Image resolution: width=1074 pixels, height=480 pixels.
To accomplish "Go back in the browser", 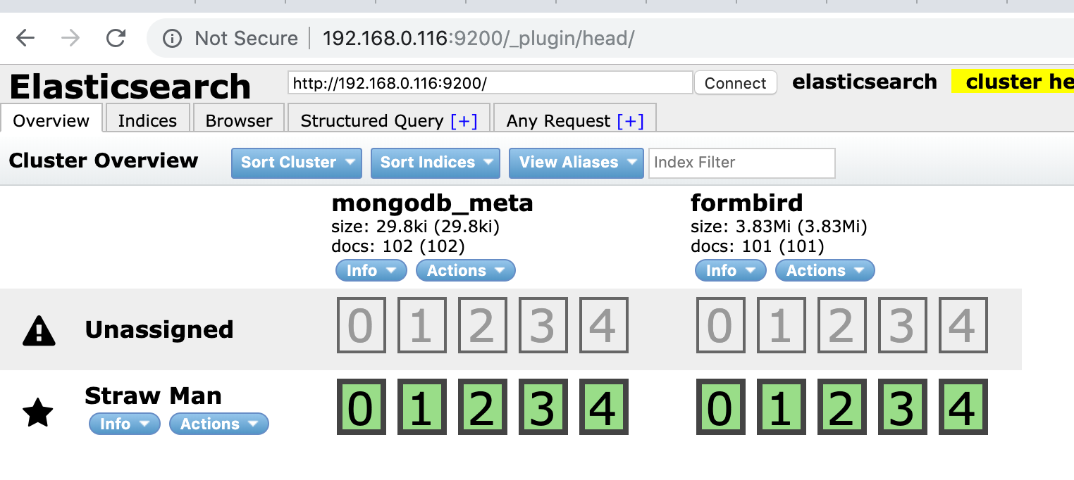I will click(x=25, y=38).
